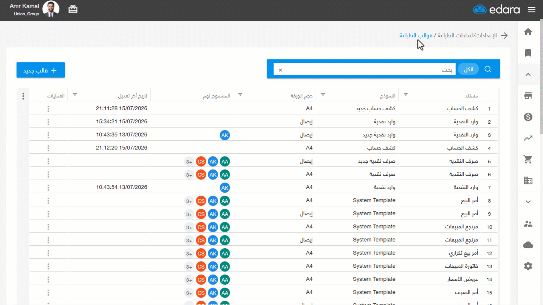Click +3 more users badge in row 8

coord(189,201)
